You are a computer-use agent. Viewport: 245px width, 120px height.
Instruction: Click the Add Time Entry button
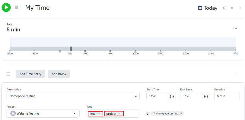[30, 74]
